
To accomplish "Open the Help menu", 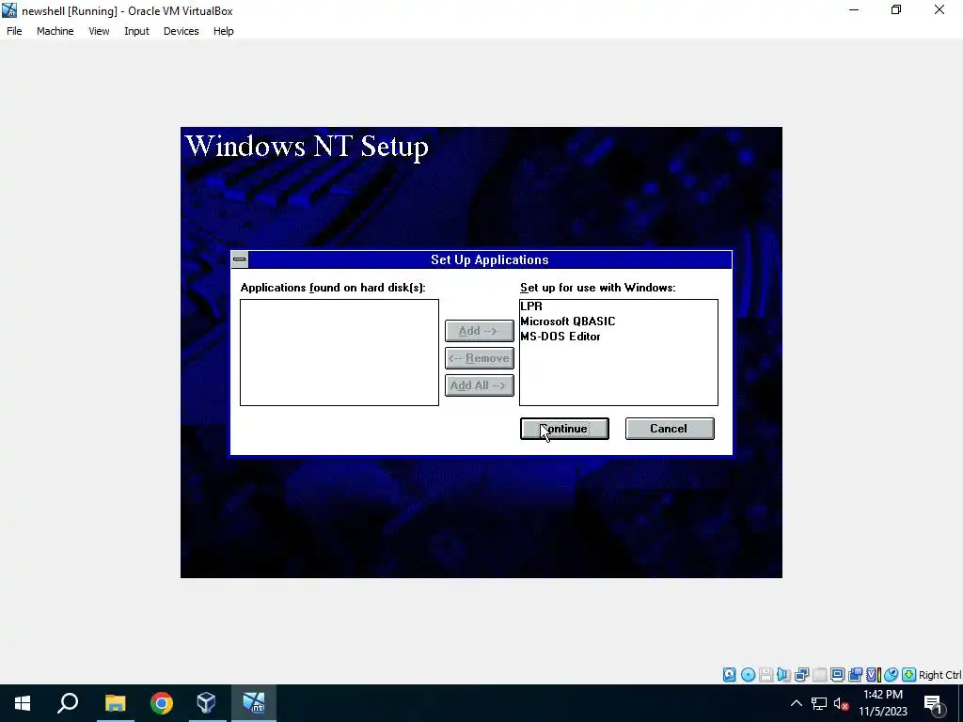I will pyautogui.click(x=224, y=31).
